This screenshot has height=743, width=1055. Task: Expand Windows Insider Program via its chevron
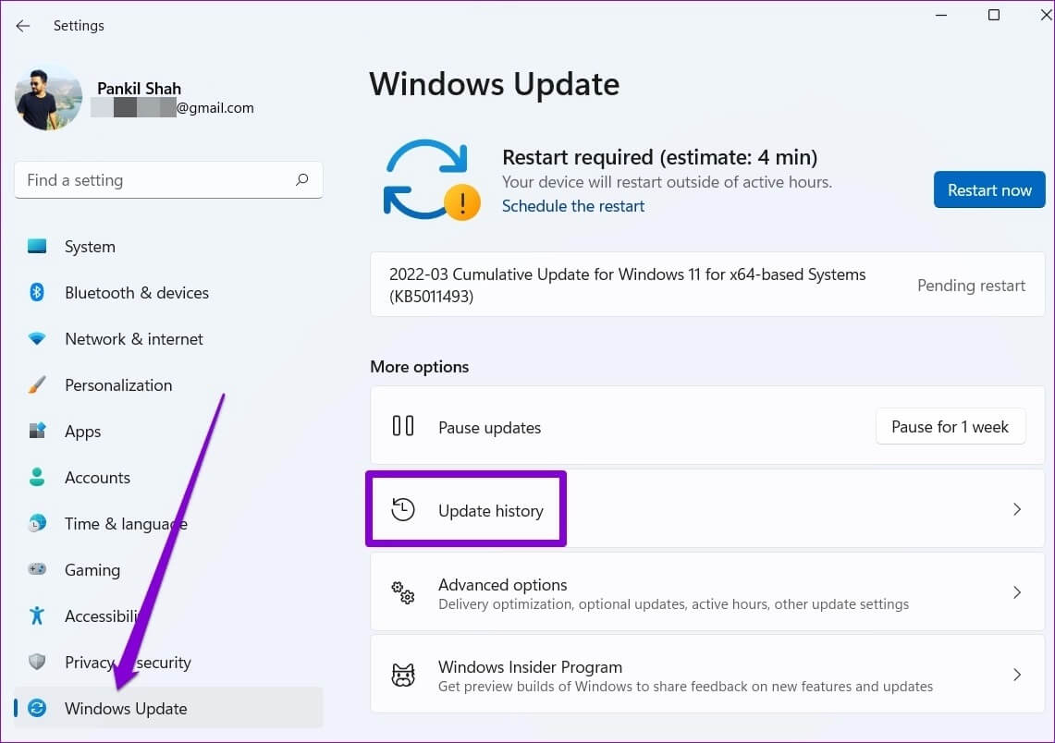click(x=1017, y=675)
